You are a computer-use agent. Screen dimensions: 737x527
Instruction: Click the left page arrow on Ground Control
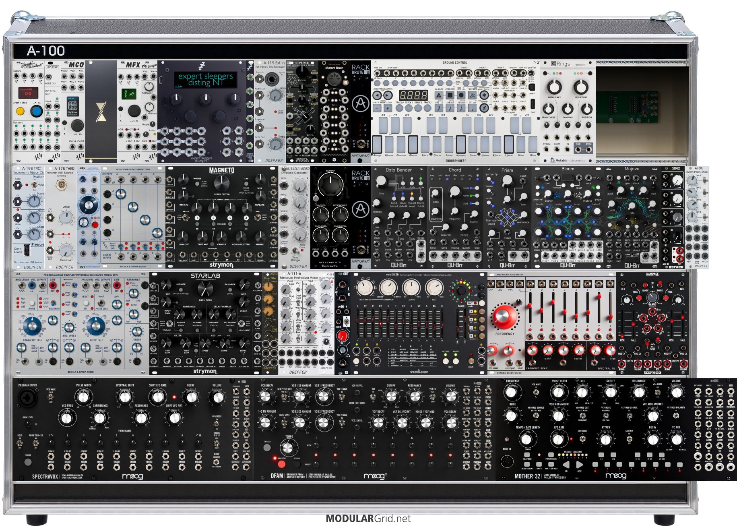[x=377, y=95]
